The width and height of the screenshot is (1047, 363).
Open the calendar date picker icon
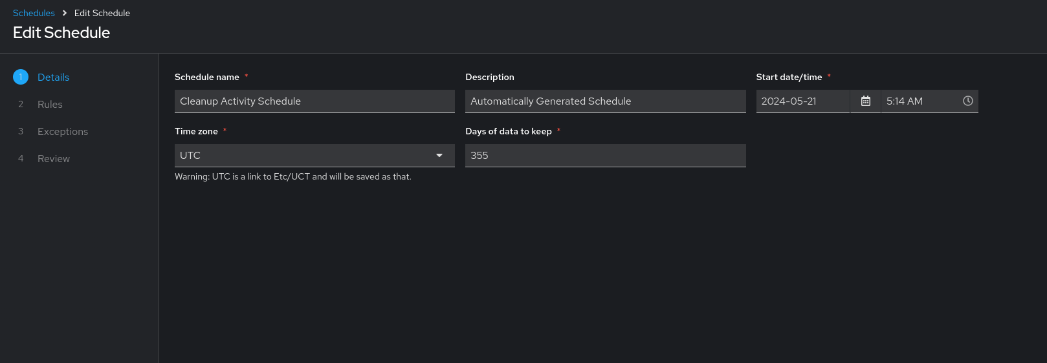point(865,101)
